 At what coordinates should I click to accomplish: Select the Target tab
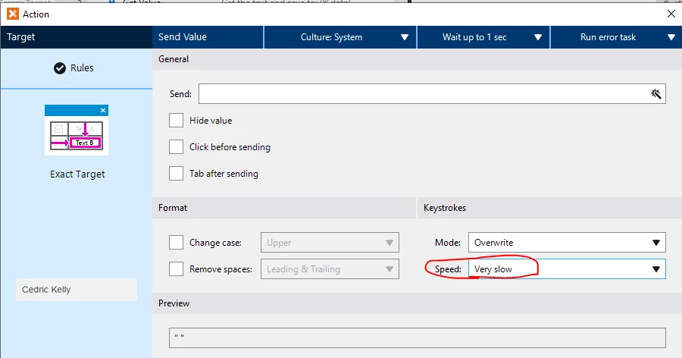click(76, 37)
